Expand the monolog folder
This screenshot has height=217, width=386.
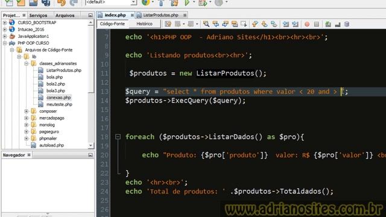point(27,125)
